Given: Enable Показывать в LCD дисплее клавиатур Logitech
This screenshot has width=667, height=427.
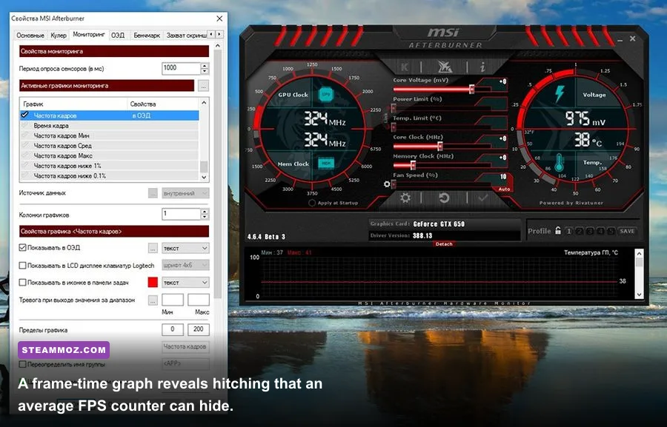Looking at the screenshot, I should click(22, 266).
